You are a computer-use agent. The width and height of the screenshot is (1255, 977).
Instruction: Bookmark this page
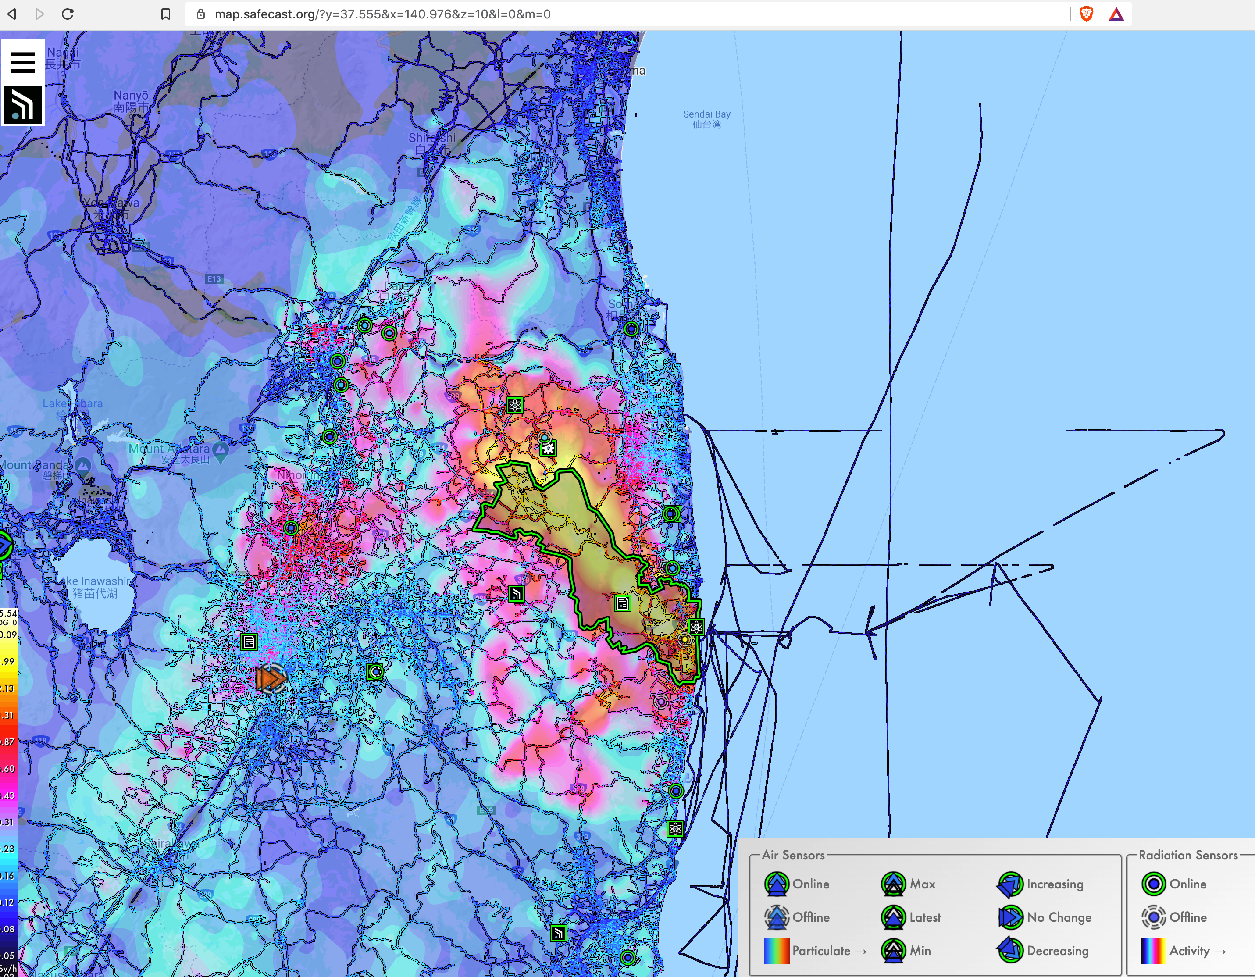pyautogui.click(x=165, y=14)
